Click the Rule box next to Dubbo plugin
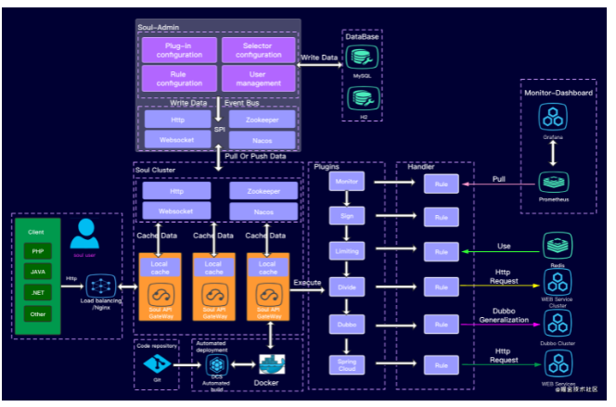The image size is (616, 407). [x=442, y=324]
